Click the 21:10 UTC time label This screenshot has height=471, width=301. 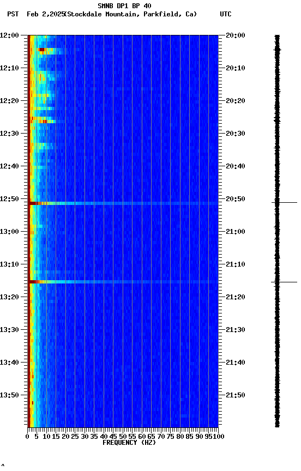coord(236,264)
